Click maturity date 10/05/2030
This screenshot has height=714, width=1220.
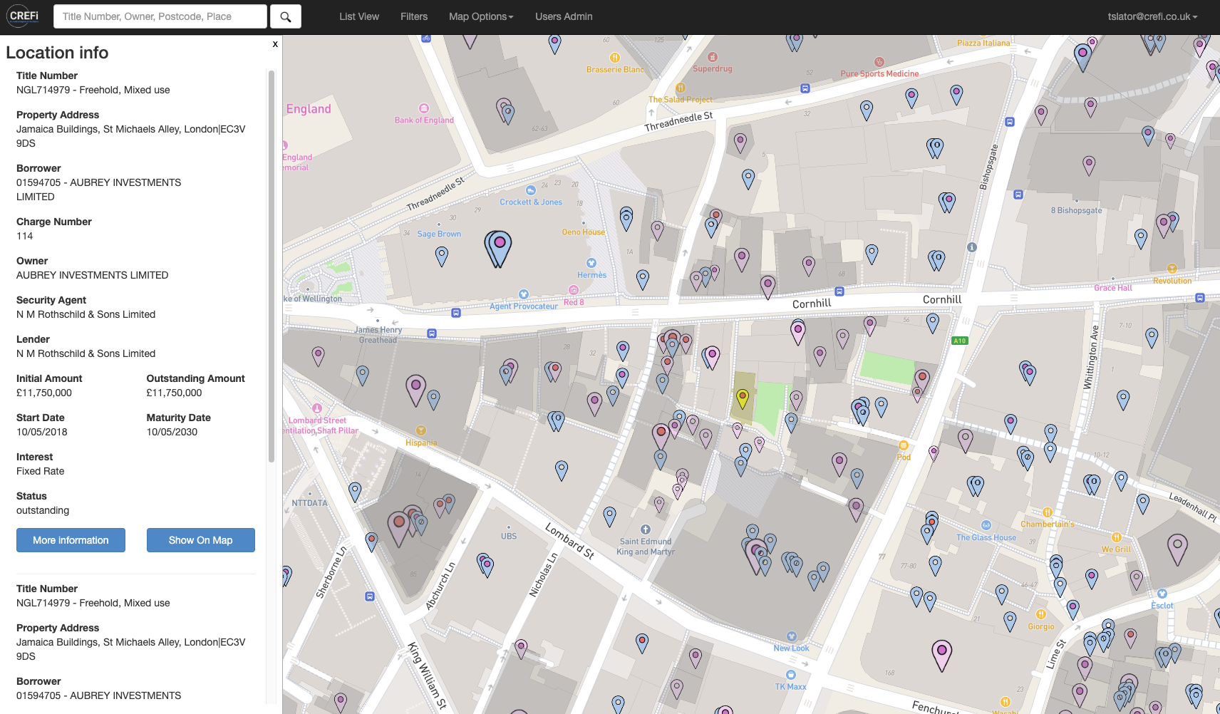[x=172, y=432]
